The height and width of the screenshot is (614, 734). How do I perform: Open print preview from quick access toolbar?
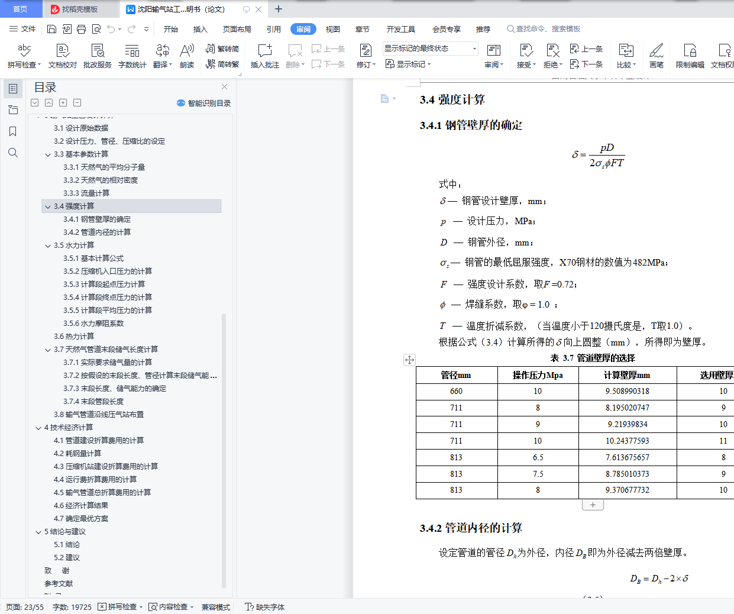coord(96,29)
